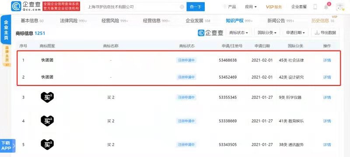
Task: Click 注册申请中 status badge in row 1
Action: coord(186,60)
